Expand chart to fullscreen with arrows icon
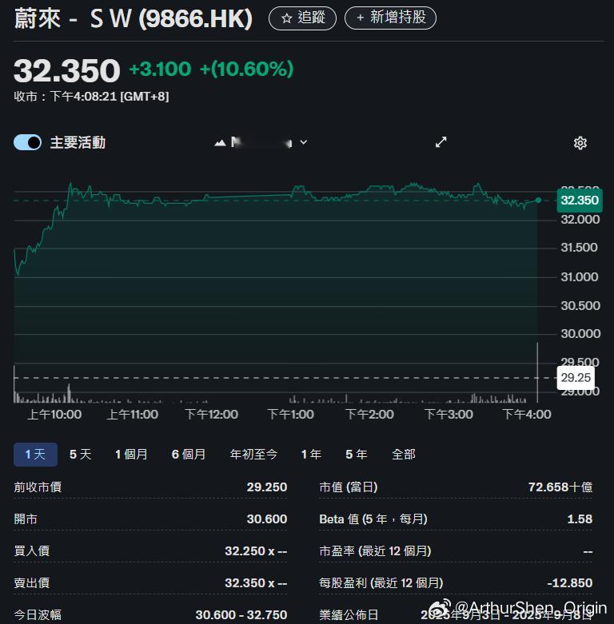The image size is (614, 624). (x=441, y=142)
